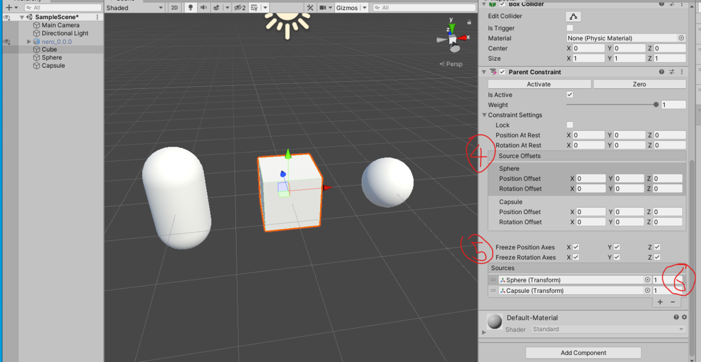Open Parent Constraint presets icon
The image size is (701, 362).
point(672,72)
